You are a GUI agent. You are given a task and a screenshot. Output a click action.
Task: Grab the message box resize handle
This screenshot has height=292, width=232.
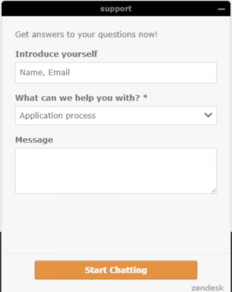[x=214, y=191]
